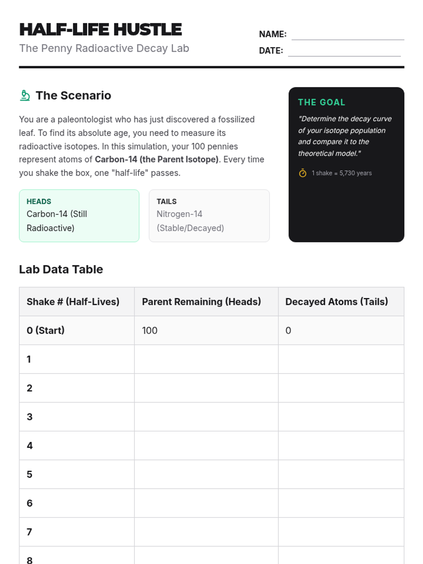This screenshot has height=564, width=423.
Task: Click the Parent Remaining cell for shake 1
Action: pyautogui.click(x=206, y=359)
